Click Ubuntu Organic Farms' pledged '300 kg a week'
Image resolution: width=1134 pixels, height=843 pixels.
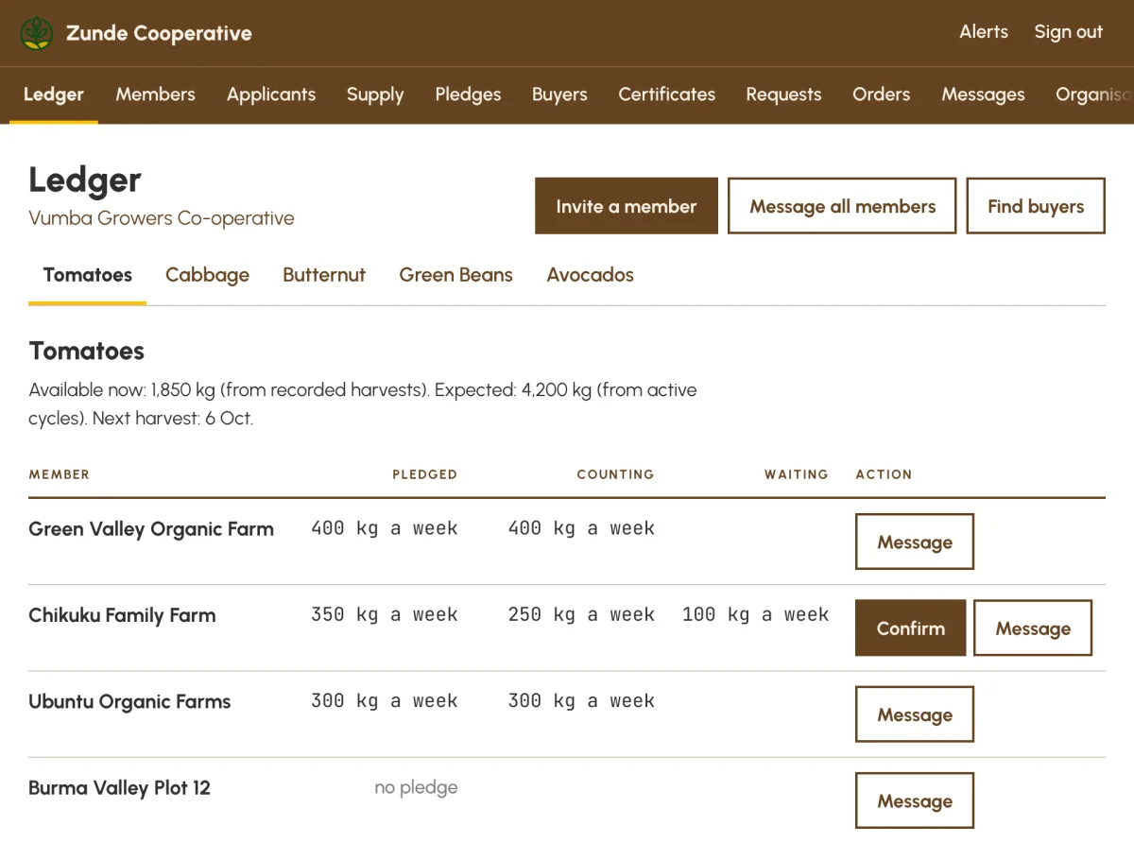[x=384, y=700]
